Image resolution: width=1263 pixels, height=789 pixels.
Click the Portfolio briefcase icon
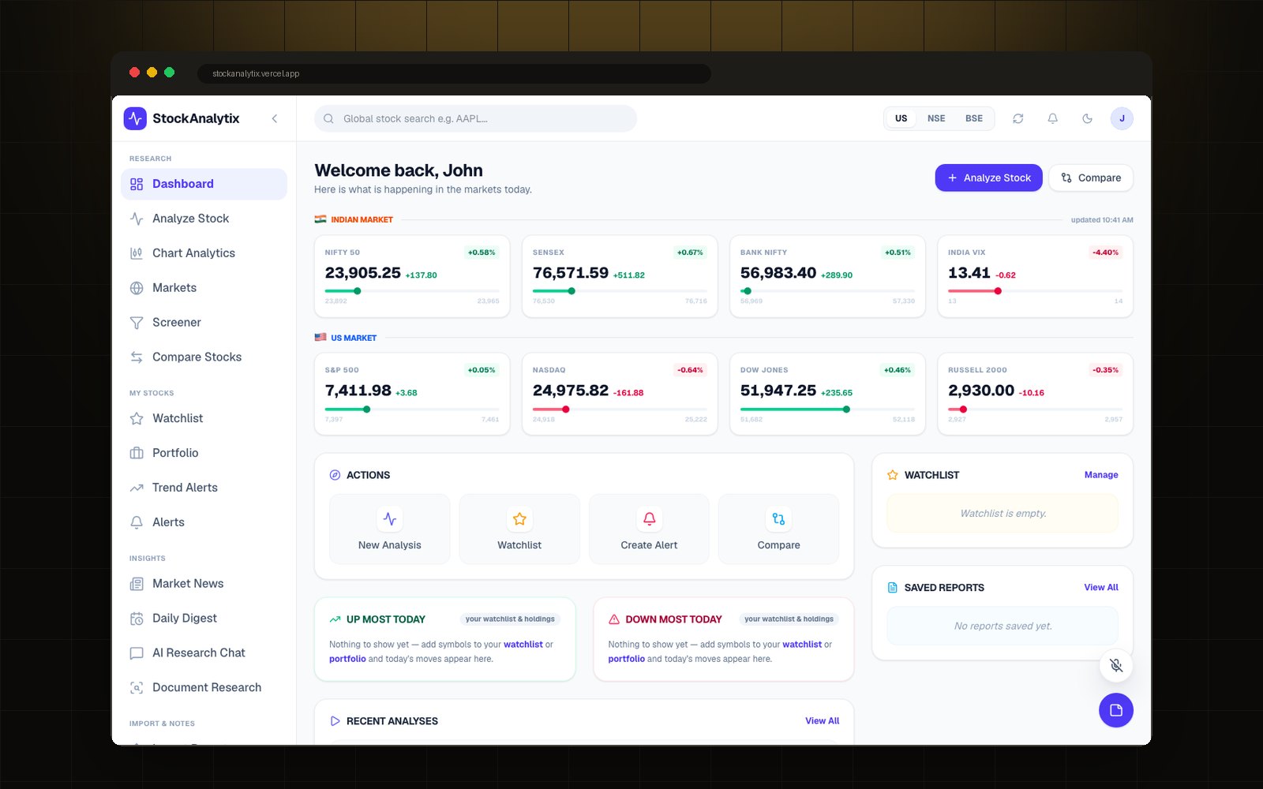(x=137, y=453)
